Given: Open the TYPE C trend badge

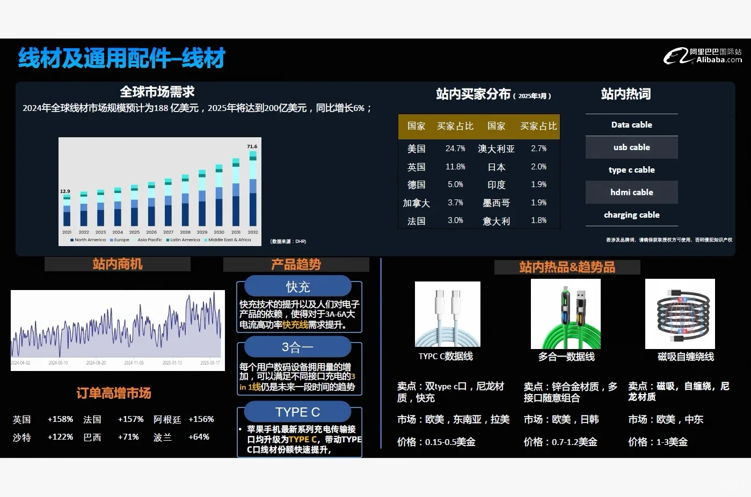Looking at the screenshot, I should (x=298, y=412).
